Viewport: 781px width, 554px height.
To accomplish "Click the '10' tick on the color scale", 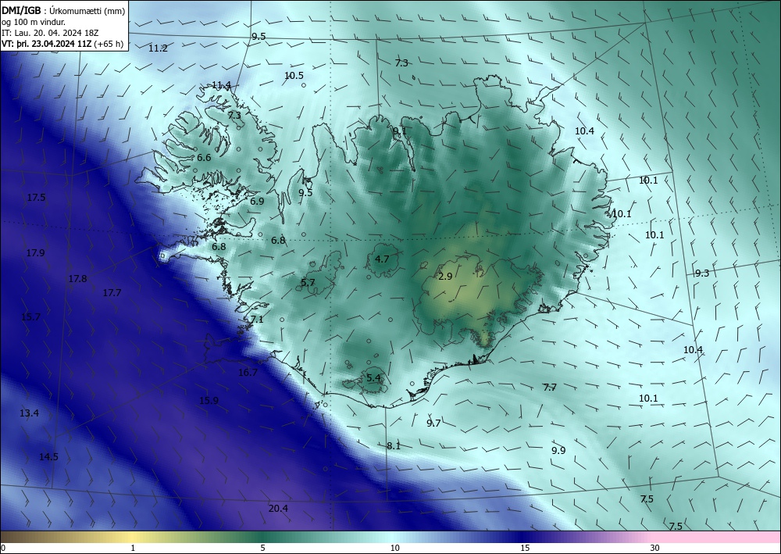I will click(394, 549).
